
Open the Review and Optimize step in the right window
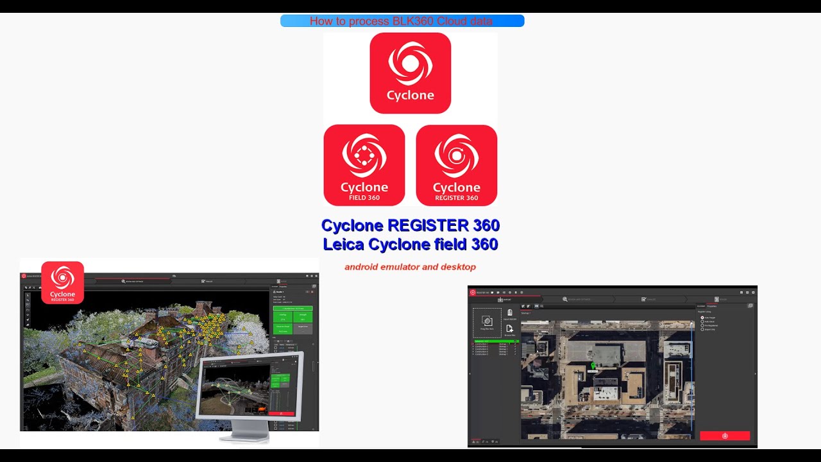coord(577,300)
